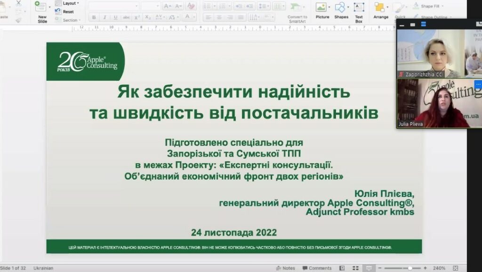
Task: Click the date text 24 листопада 2022
Action: tap(234, 232)
